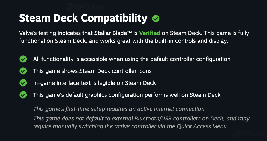Select the 'default graphics configuration performs well' line
This screenshot has width=267, height=141.
click(127, 95)
